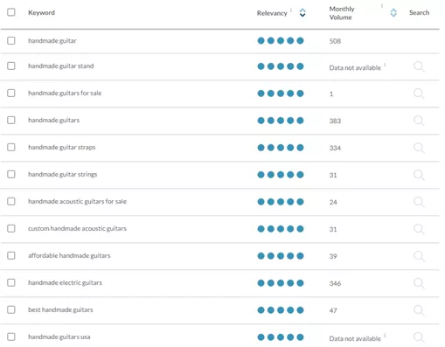Click search icon for handmade guitar stand
The height and width of the screenshot is (347, 445).
pos(419,66)
